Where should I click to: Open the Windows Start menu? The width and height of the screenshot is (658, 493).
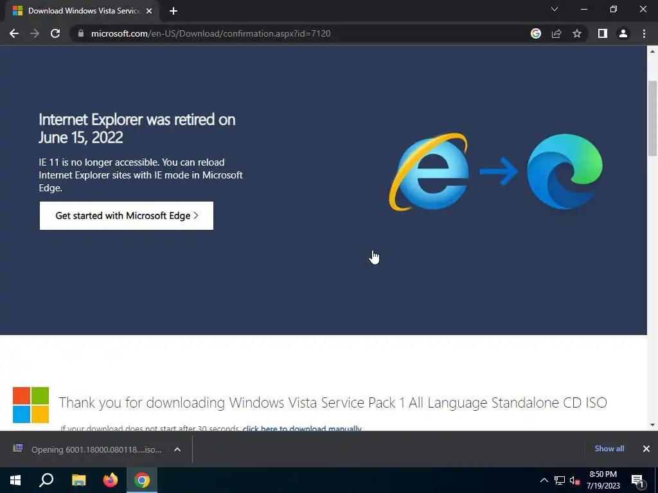(x=15, y=480)
